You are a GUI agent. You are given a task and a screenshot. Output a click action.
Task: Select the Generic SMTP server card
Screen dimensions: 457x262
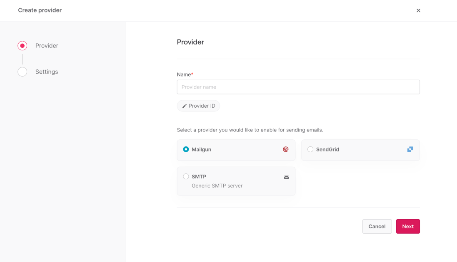tap(236, 180)
